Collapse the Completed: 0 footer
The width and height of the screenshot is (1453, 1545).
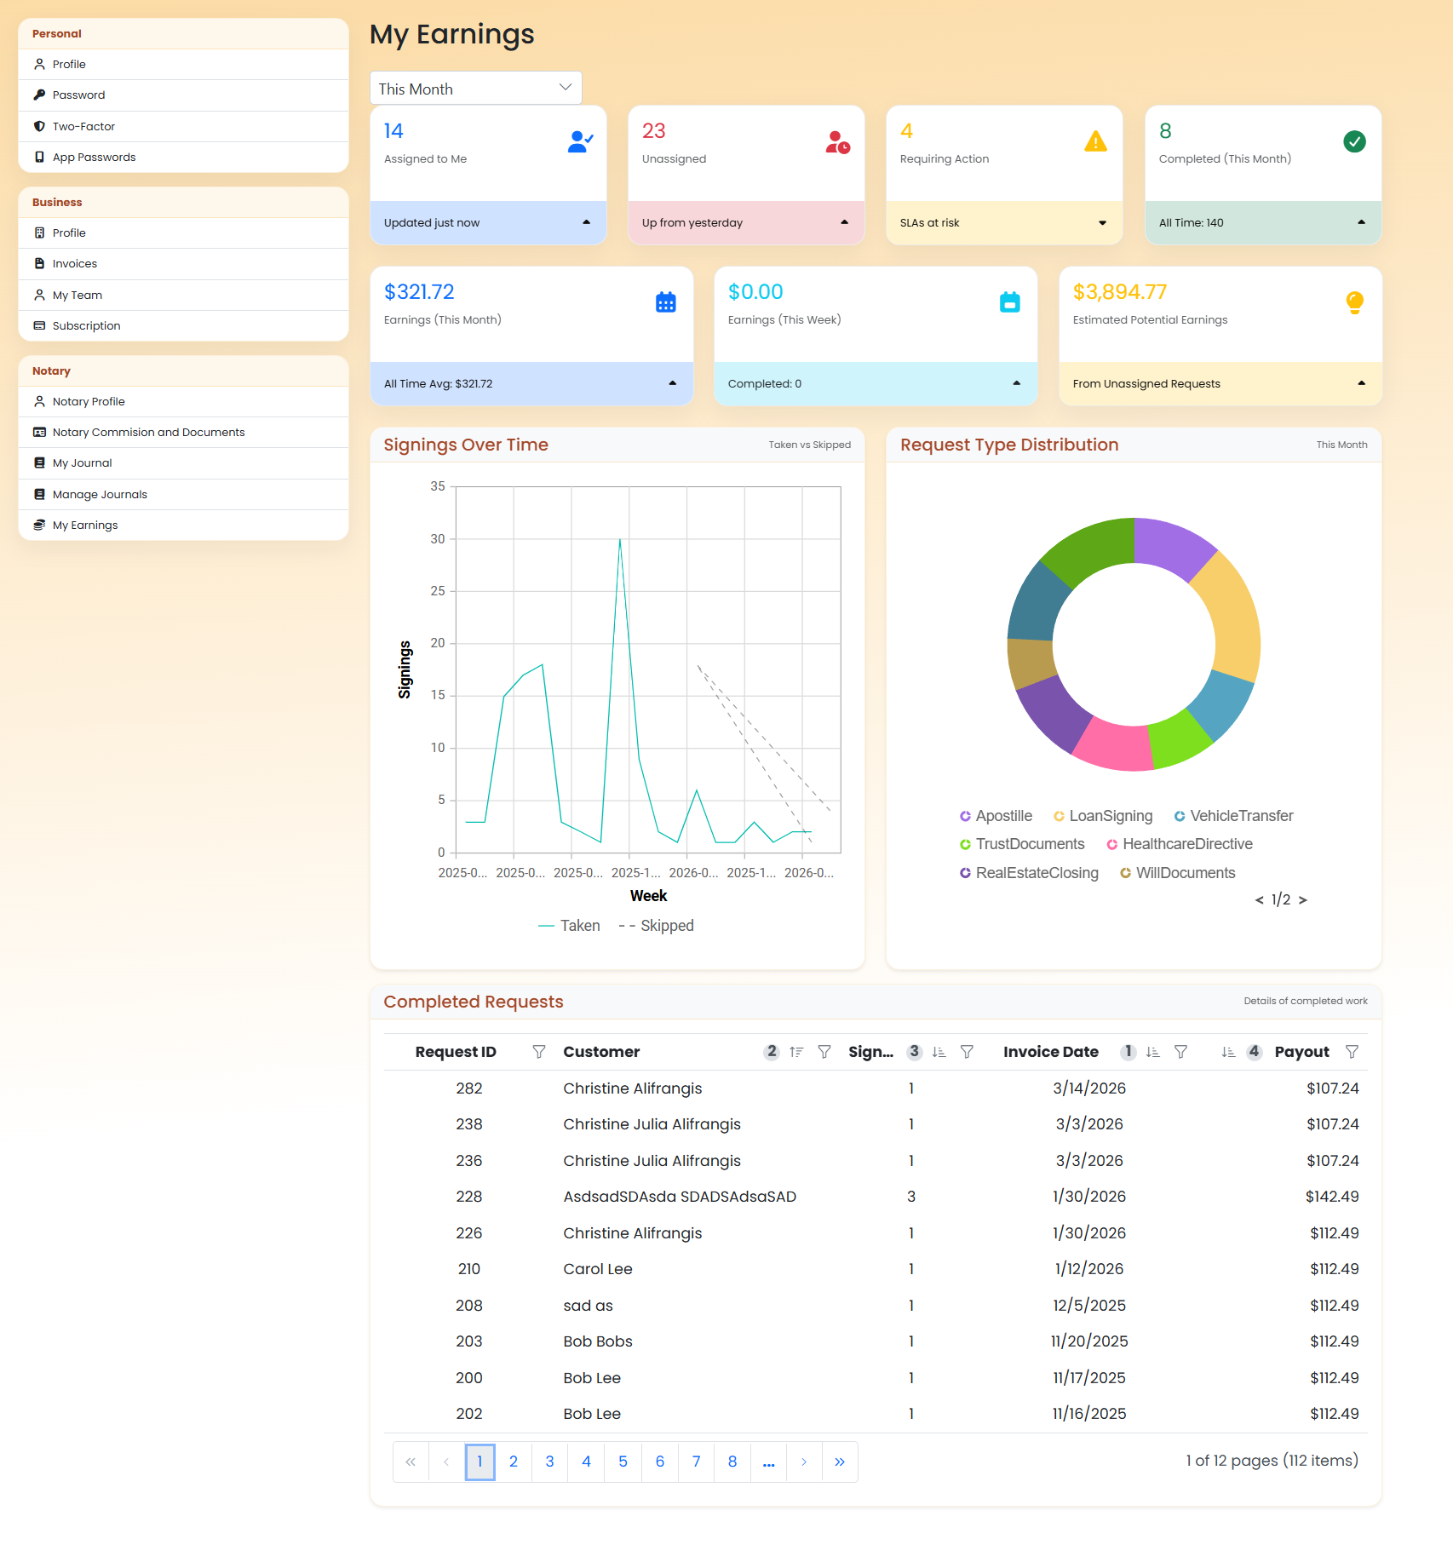pos(1016,383)
